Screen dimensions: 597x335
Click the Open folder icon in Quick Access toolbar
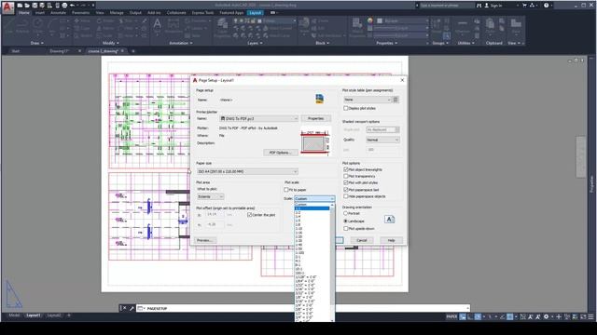tap(27, 6)
